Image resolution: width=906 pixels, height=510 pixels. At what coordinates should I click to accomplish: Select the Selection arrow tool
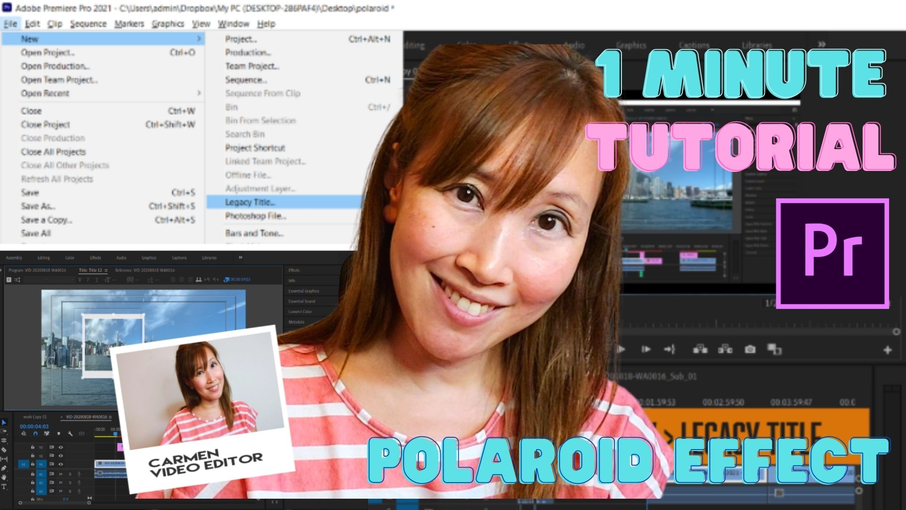pos(4,422)
